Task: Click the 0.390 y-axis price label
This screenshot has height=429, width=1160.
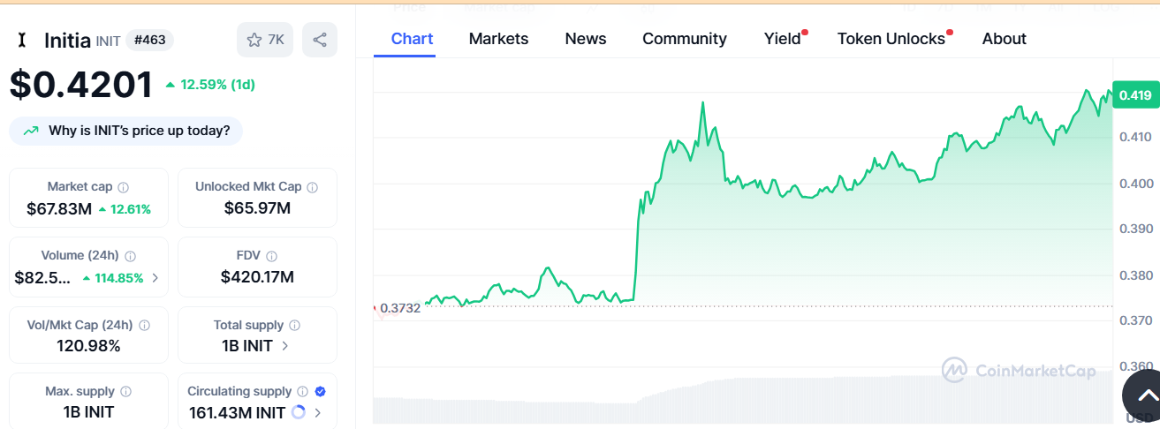Action: (1134, 229)
